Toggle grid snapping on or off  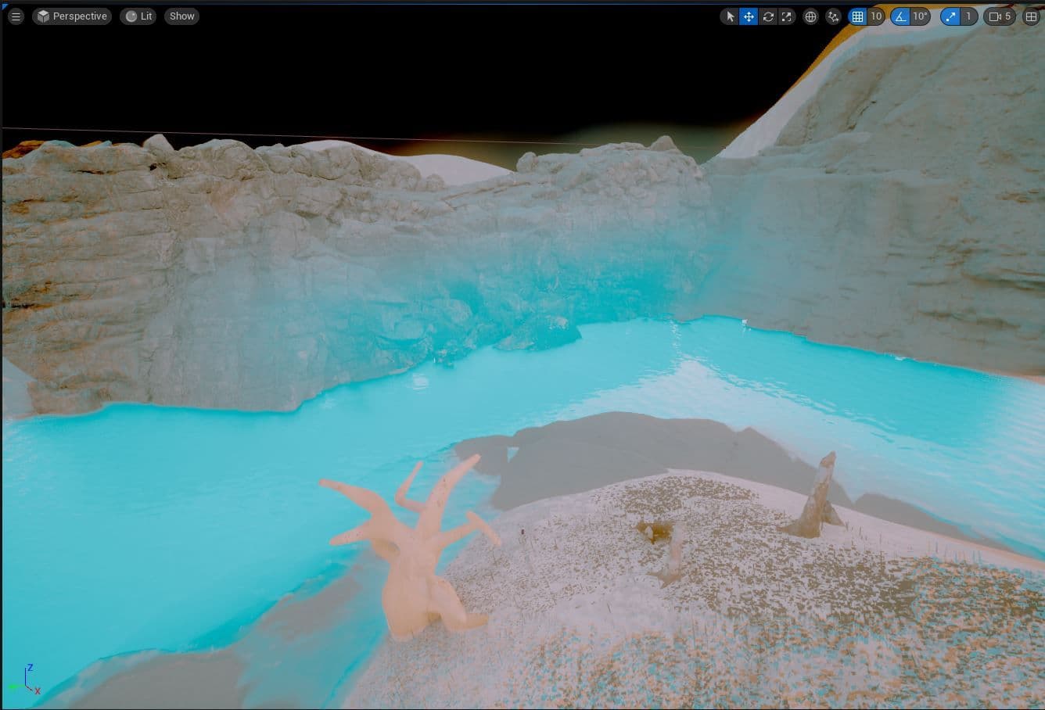tap(857, 16)
